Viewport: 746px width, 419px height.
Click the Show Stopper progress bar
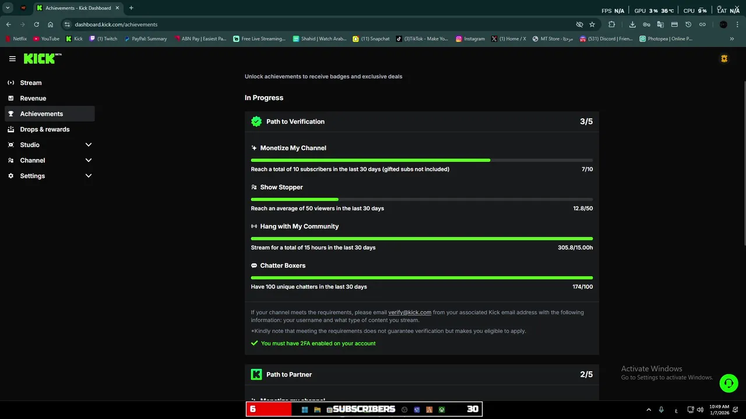pos(422,199)
